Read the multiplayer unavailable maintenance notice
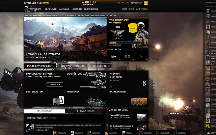 coord(71,16)
